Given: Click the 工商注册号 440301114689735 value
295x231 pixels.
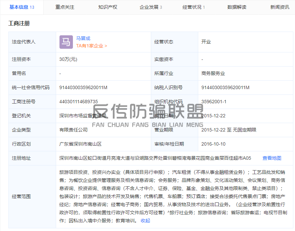Looking at the screenshot, I should click(79, 102).
